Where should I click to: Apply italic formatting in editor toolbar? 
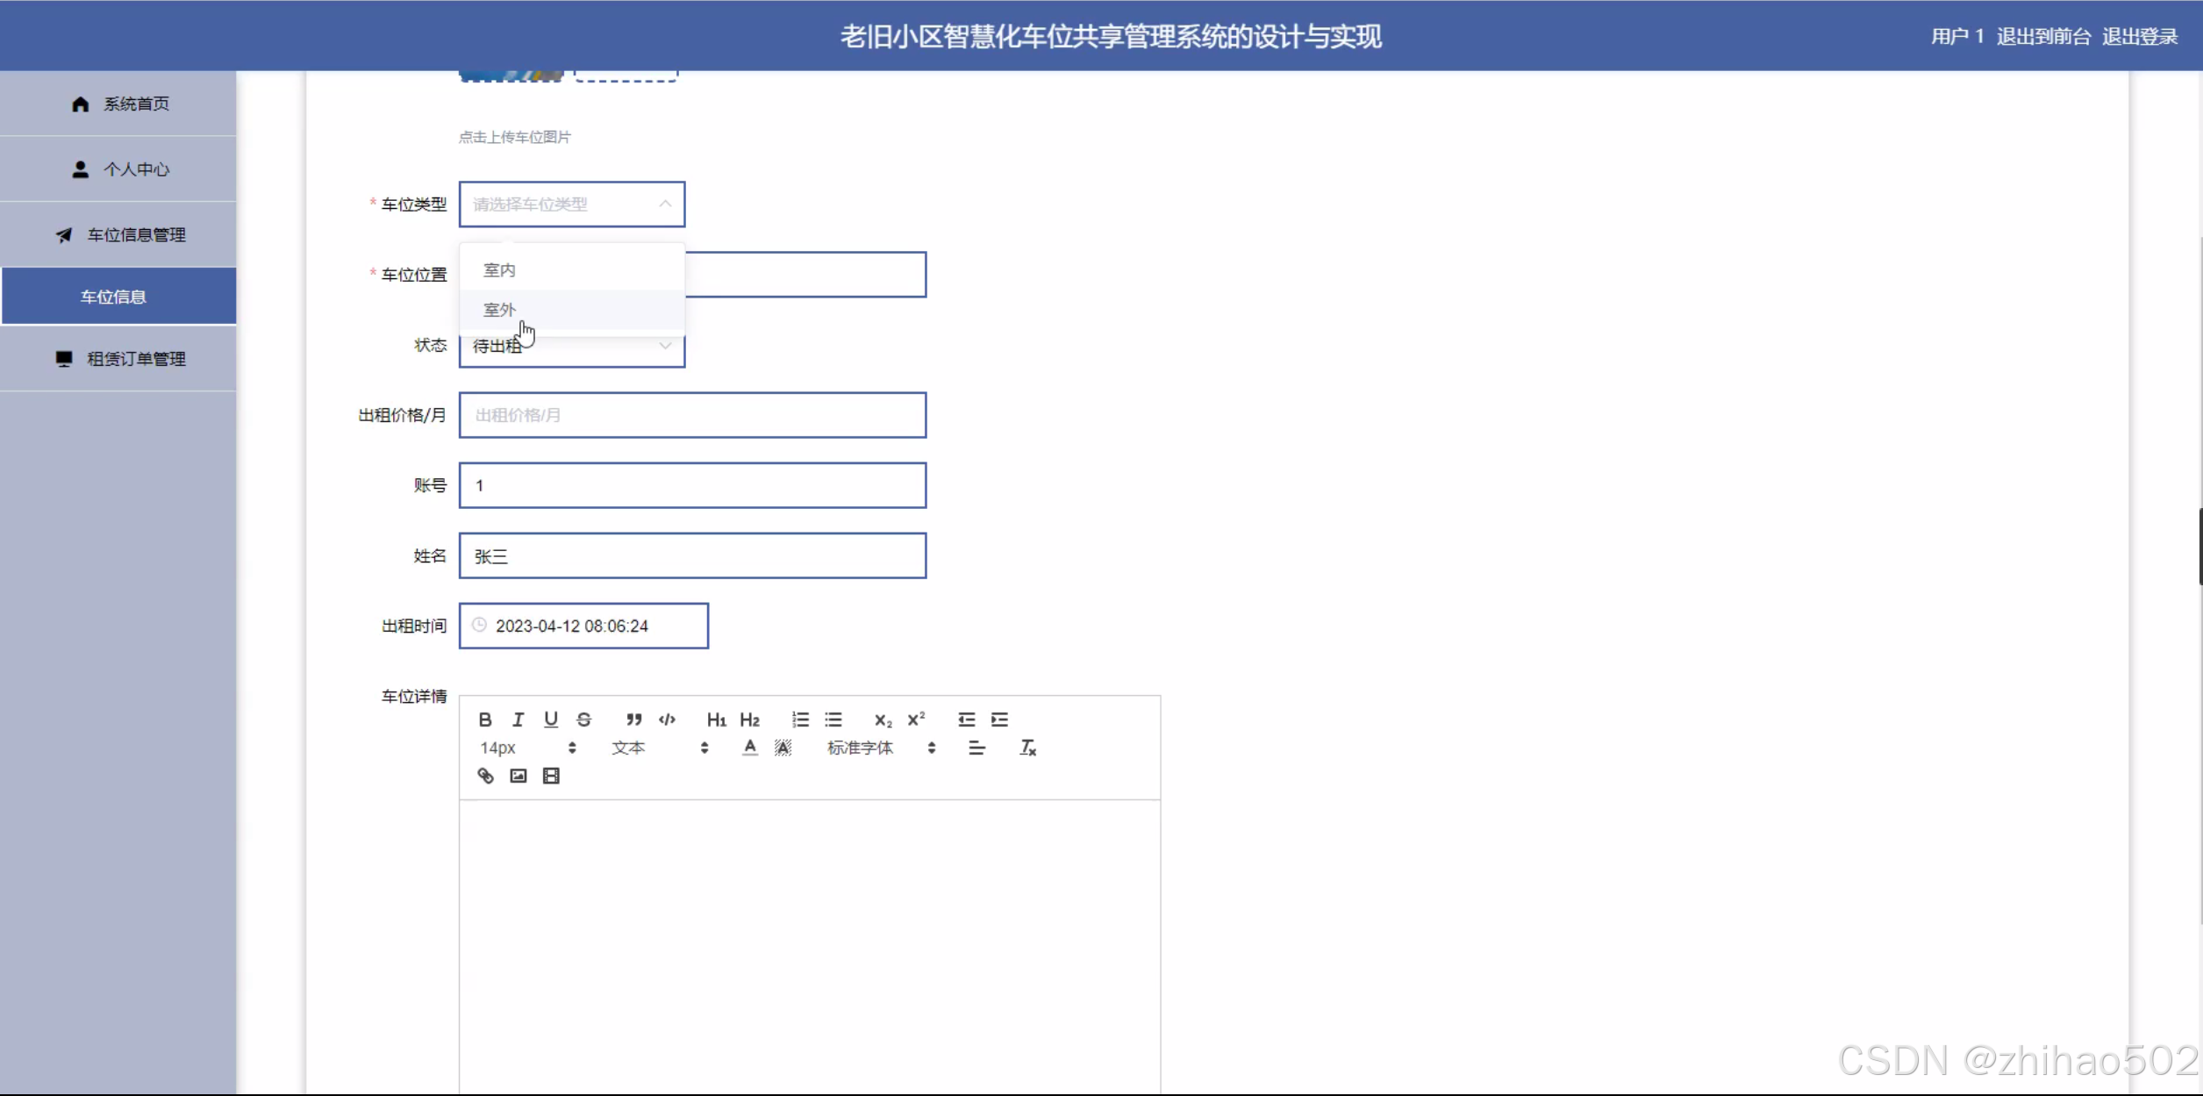coord(518,720)
